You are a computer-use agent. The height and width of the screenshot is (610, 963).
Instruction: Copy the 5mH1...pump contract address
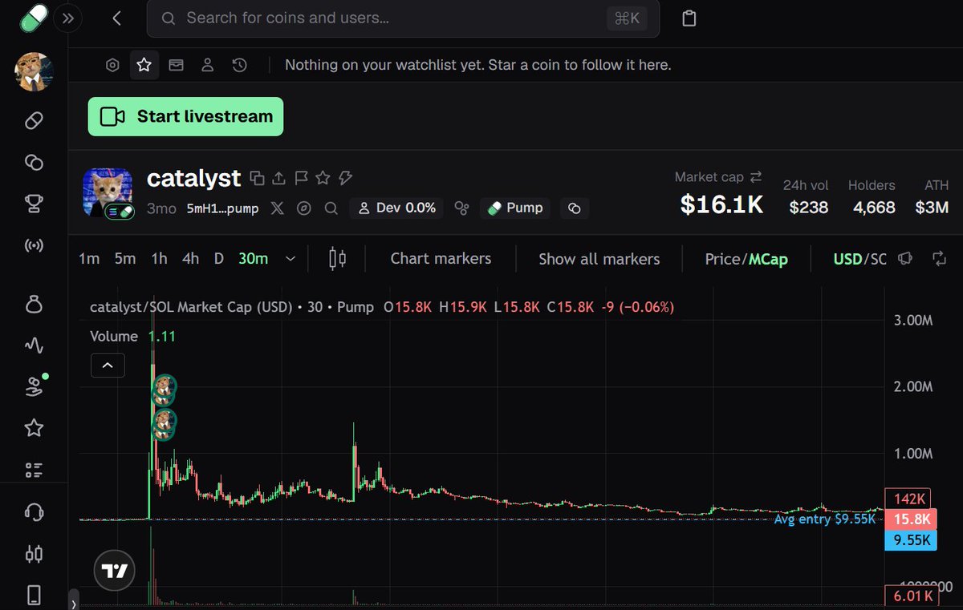click(222, 208)
